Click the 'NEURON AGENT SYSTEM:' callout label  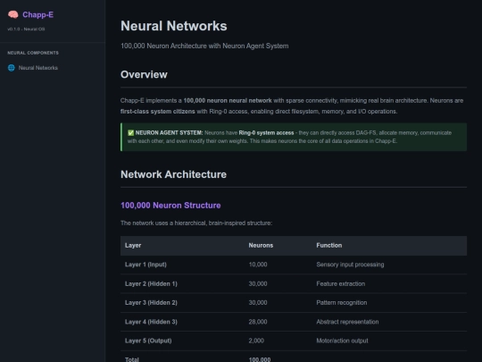pyautogui.click(x=169, y=133)
